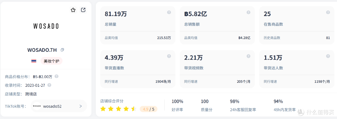Click the wosado52 account avatar

37,106
